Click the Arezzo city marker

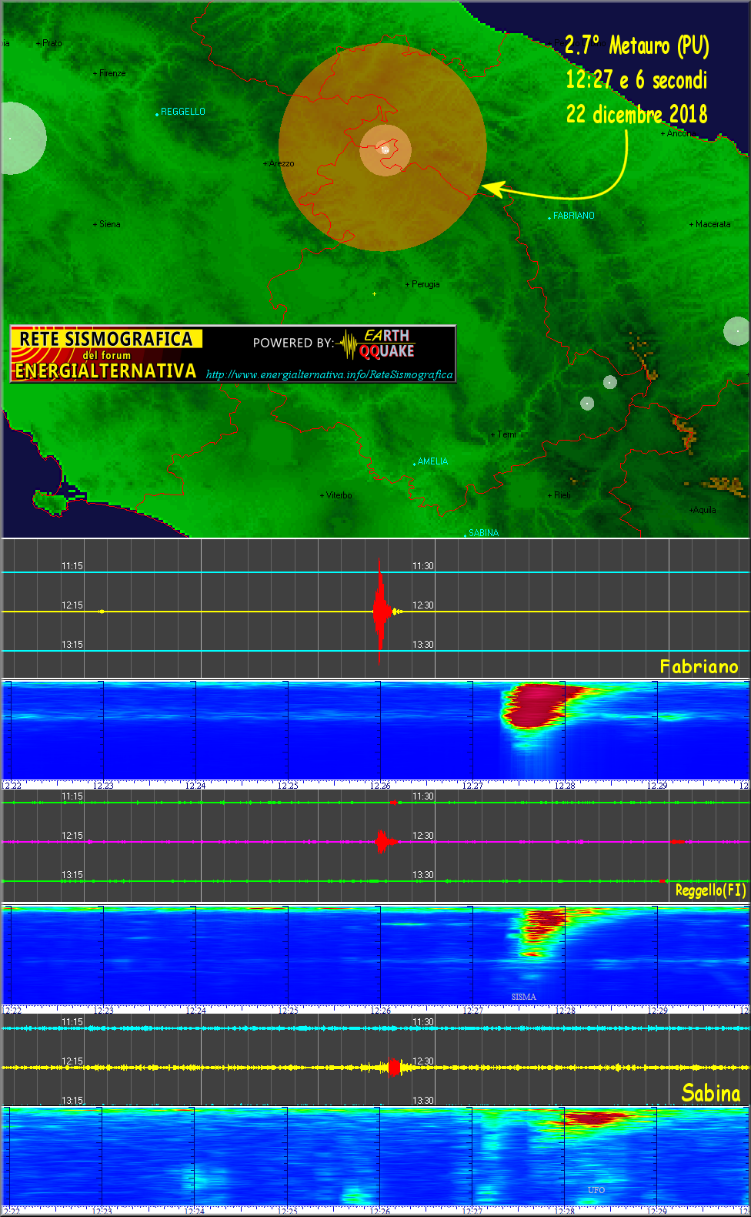click(265, 164)
